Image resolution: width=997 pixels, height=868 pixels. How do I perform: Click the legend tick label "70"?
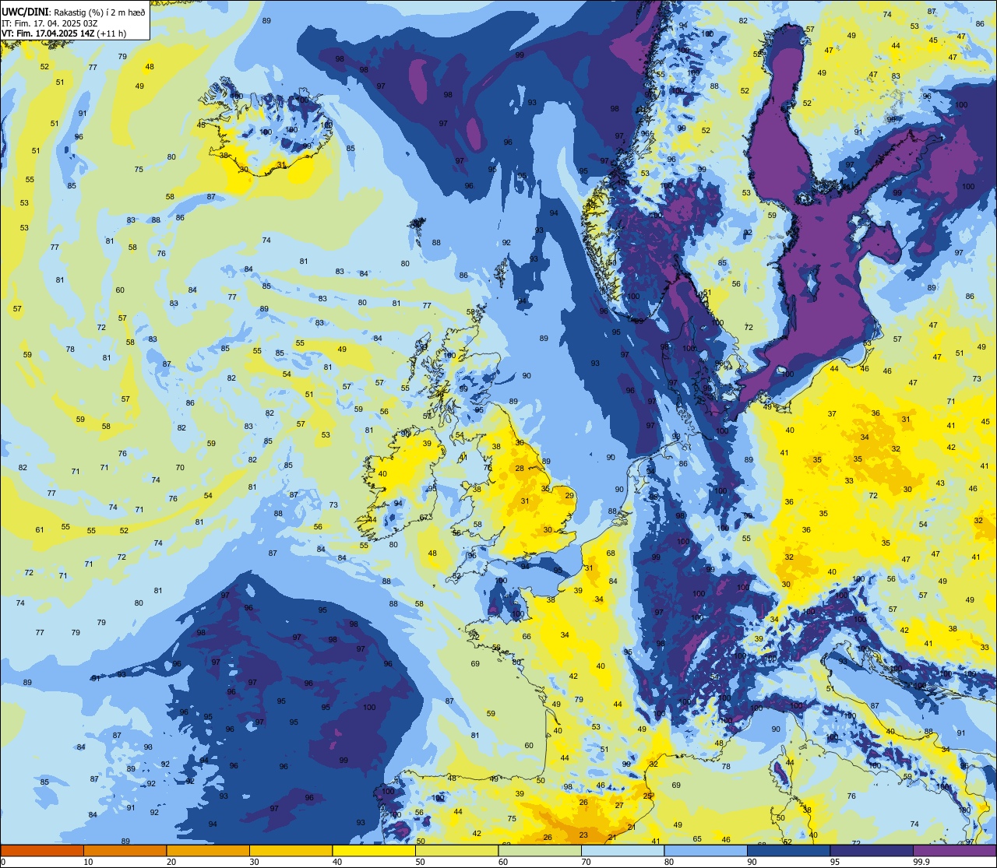pyautogui.click(x=586, y=862)
